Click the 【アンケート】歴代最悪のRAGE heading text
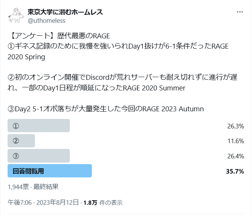The width and height of the screenshot is (252, 215). [59, 36]
